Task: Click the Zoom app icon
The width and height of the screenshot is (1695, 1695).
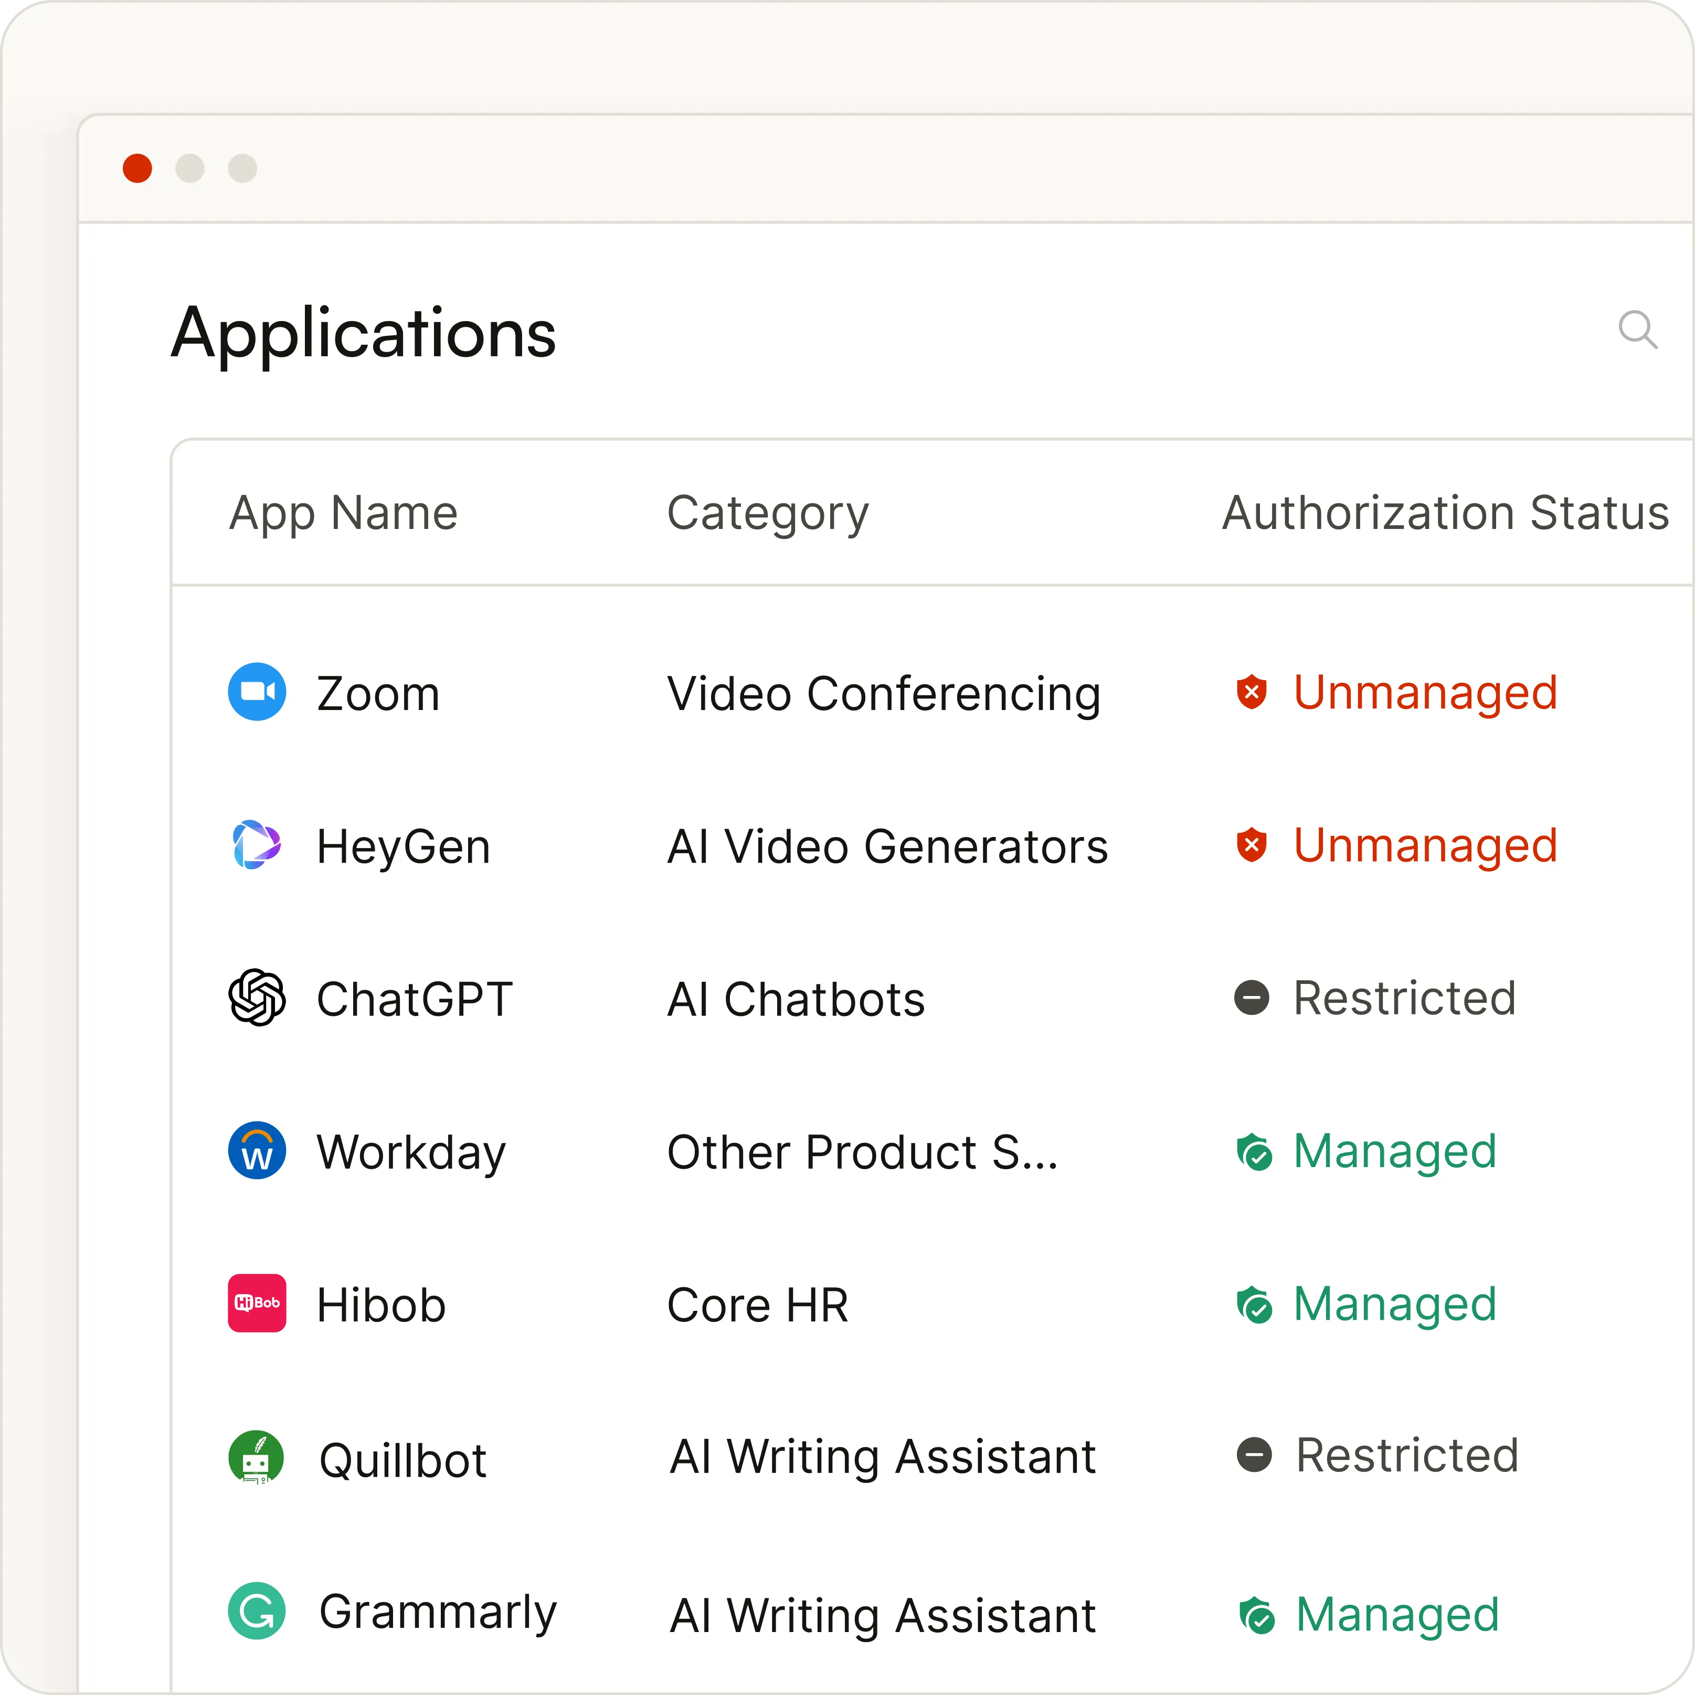Action: pos(257,692)
